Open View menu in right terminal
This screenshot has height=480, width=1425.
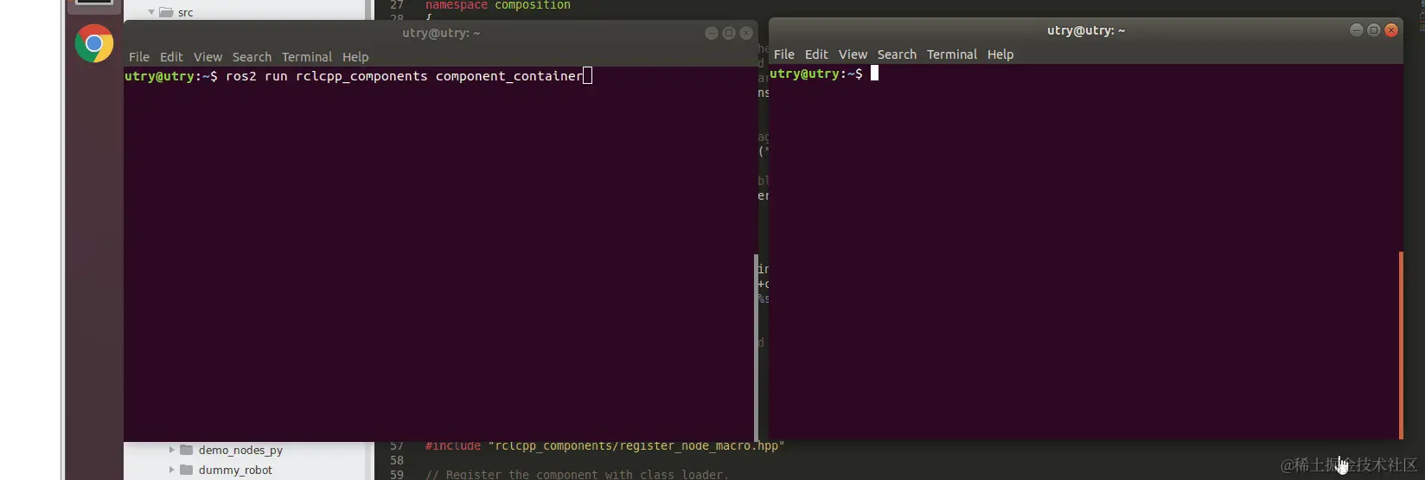(853, 54)
